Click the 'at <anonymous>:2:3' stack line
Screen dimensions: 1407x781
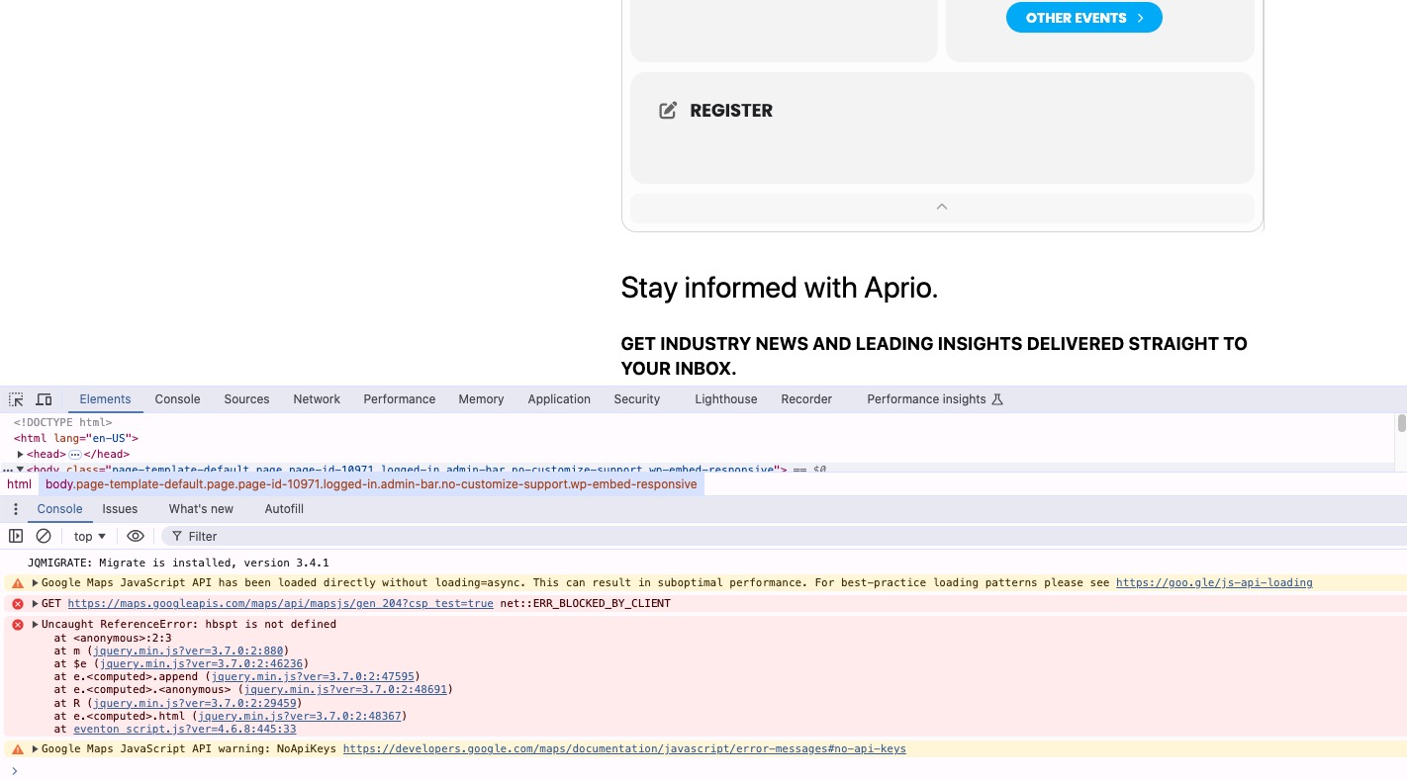click(x=113, y=639)
